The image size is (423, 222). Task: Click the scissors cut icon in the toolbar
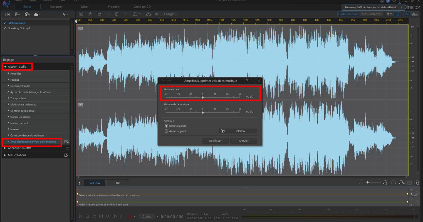pyautogui.click(x=90, y=14)
